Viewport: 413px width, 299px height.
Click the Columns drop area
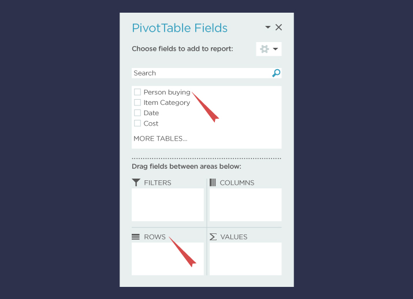click(245, 205)
